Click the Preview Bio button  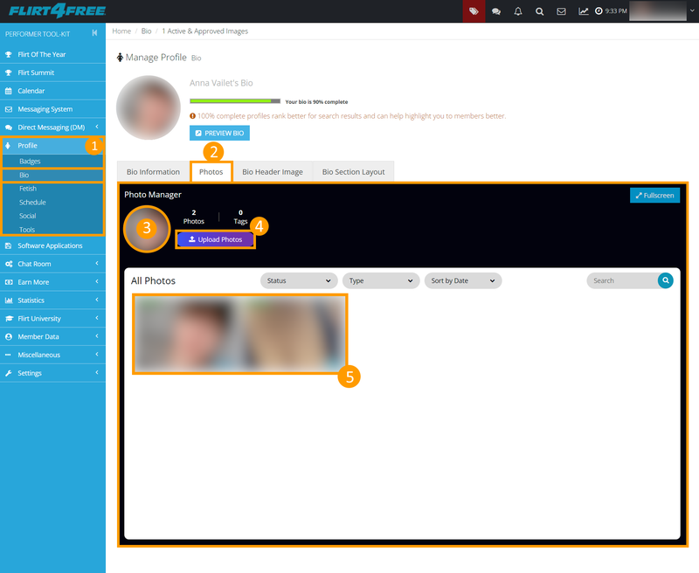click(221, 134)
